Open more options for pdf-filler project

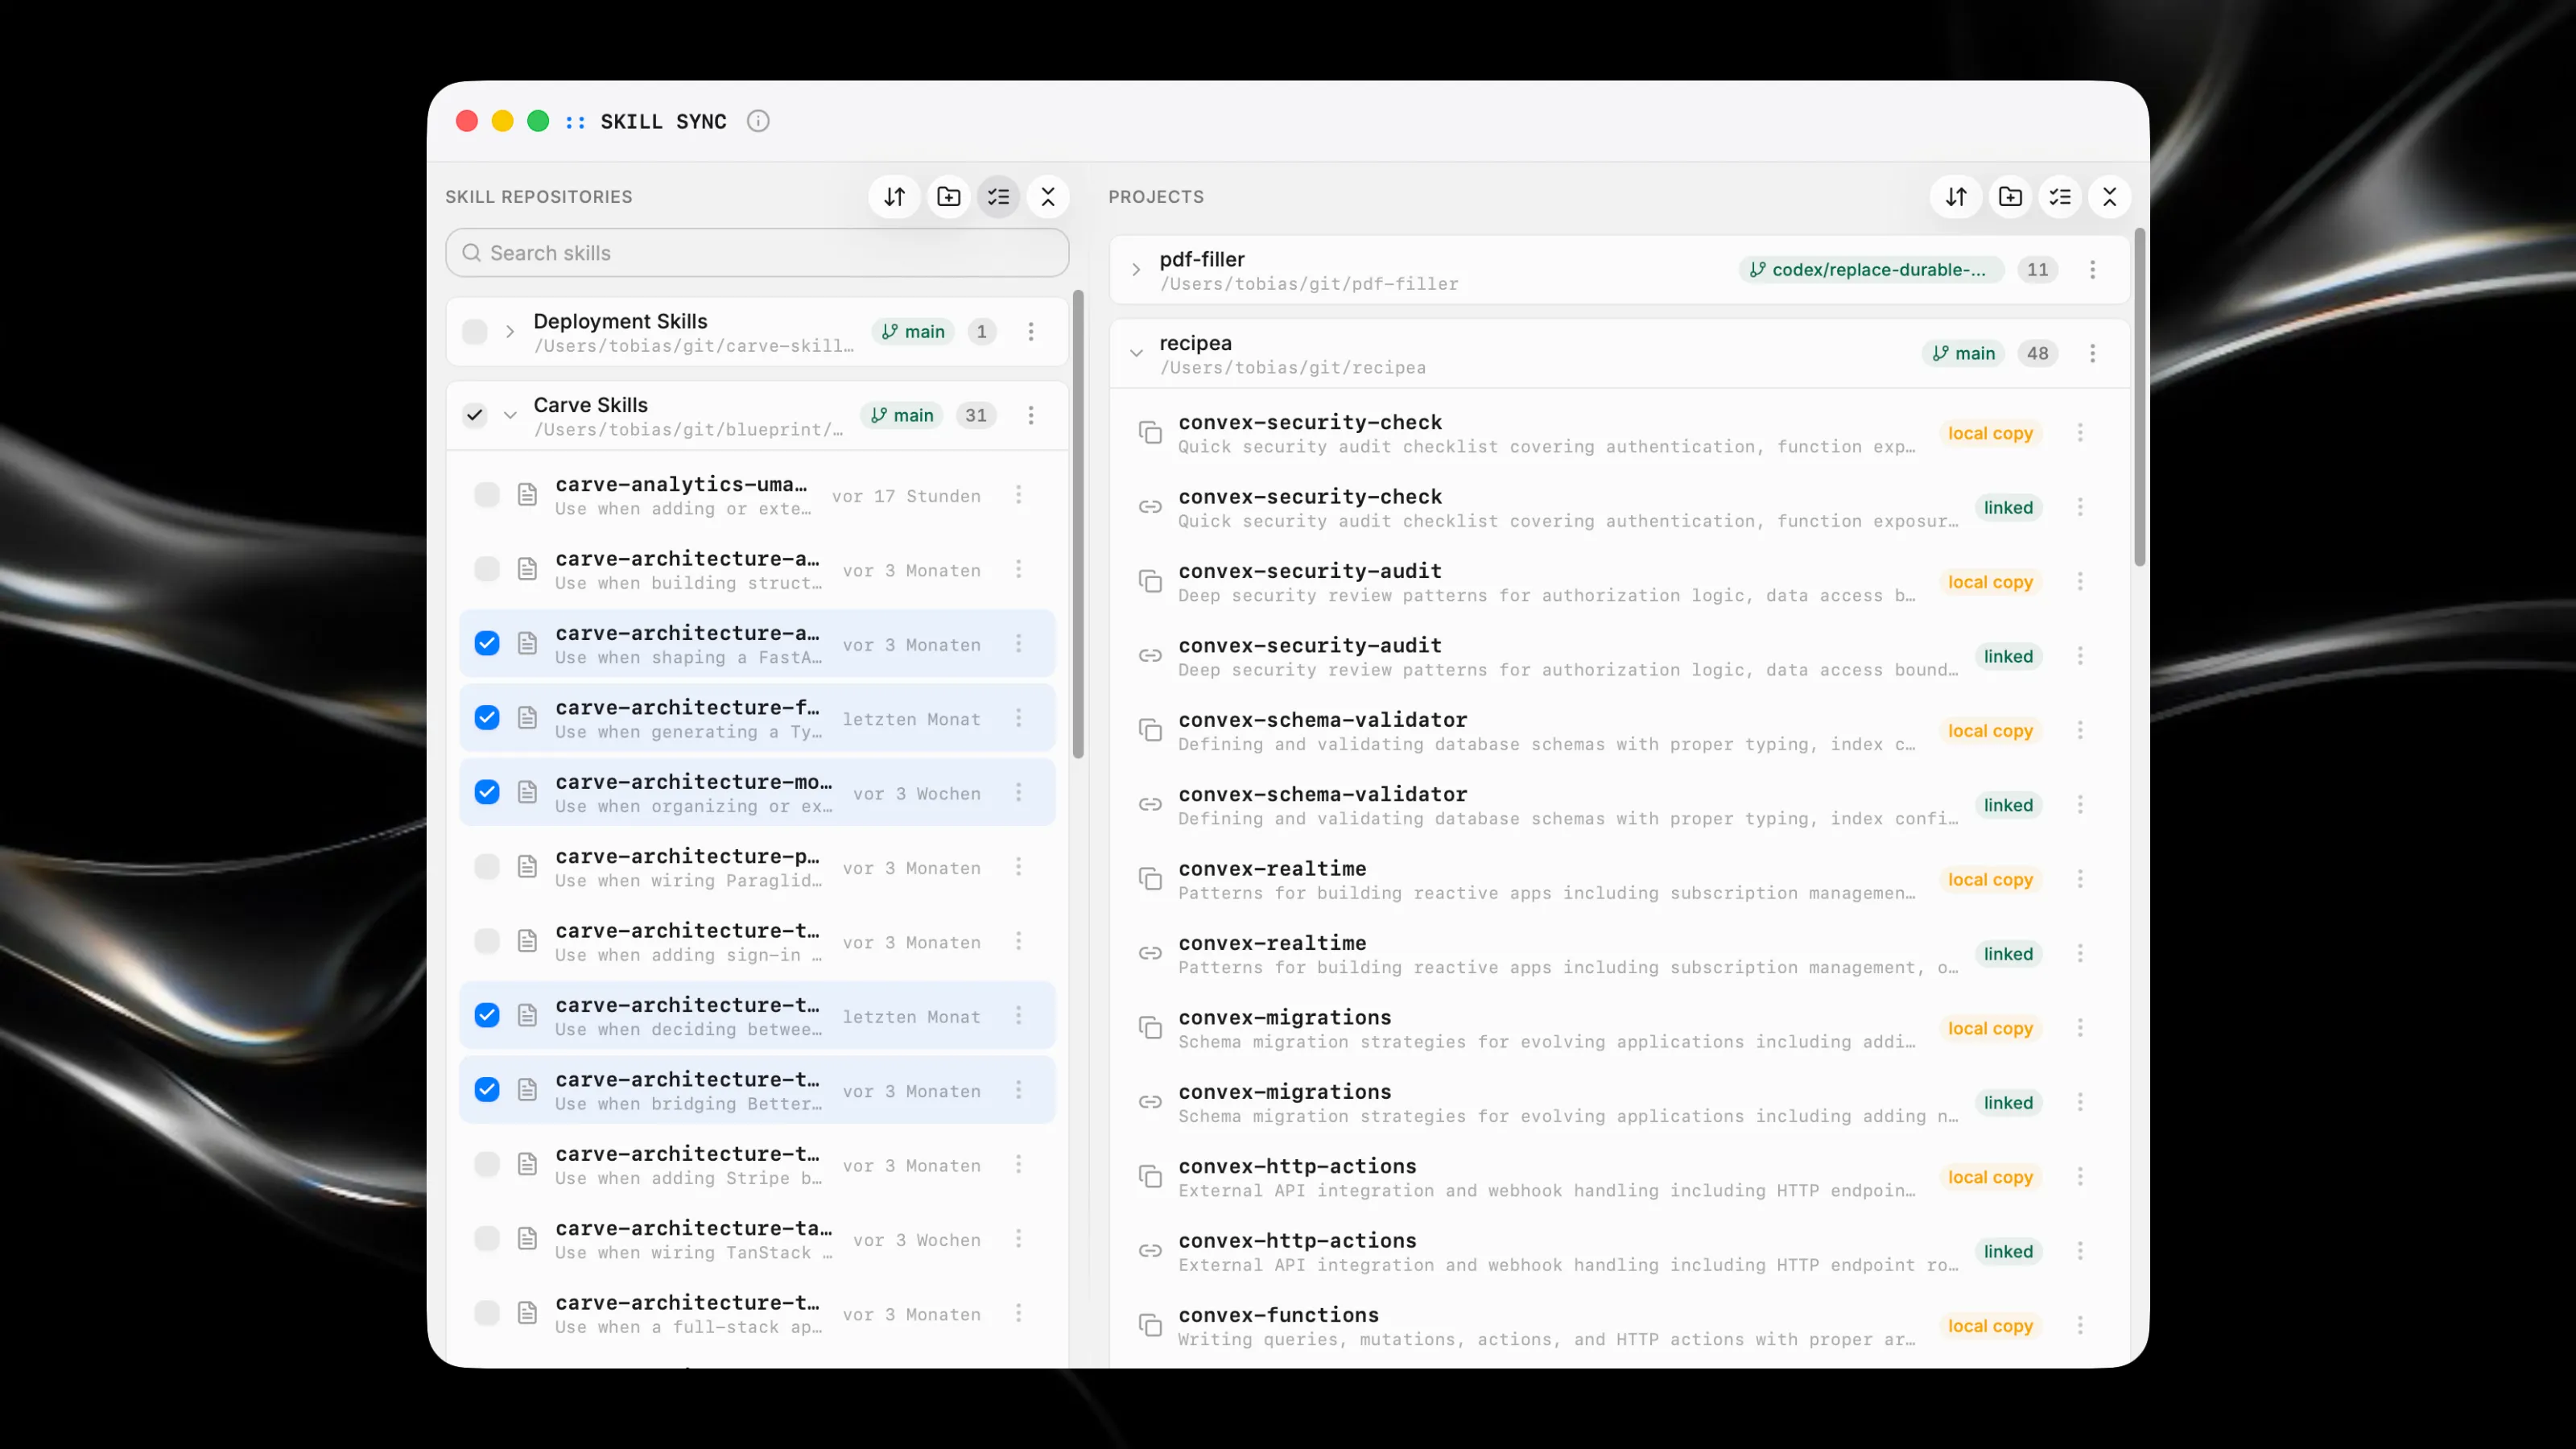[x=2092, y=269]
